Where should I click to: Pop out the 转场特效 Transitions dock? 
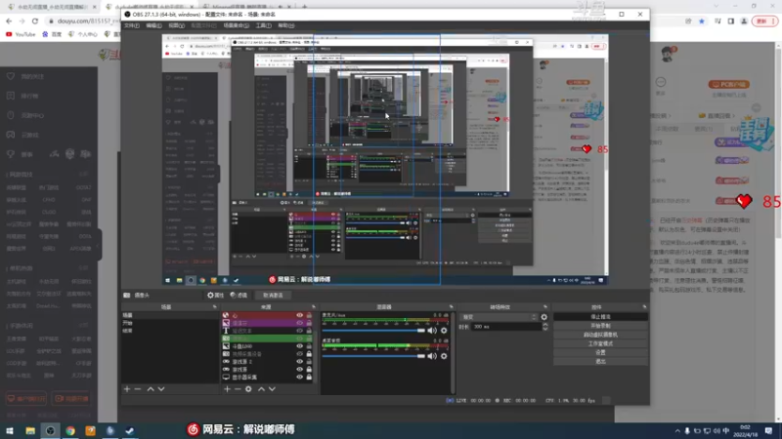(x=545, y=307)
